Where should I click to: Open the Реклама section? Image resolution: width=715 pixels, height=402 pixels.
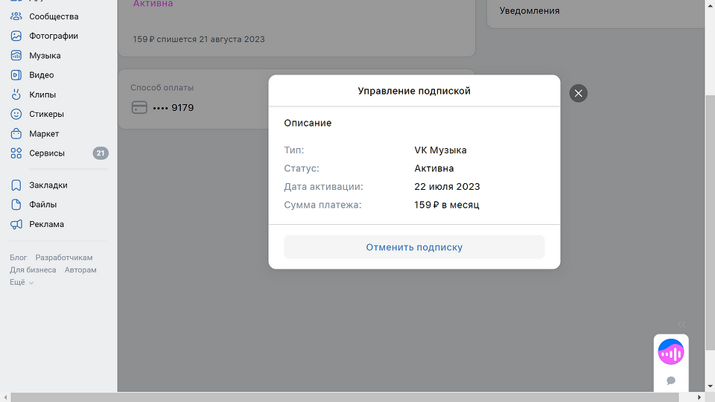[x=46, y=224]
